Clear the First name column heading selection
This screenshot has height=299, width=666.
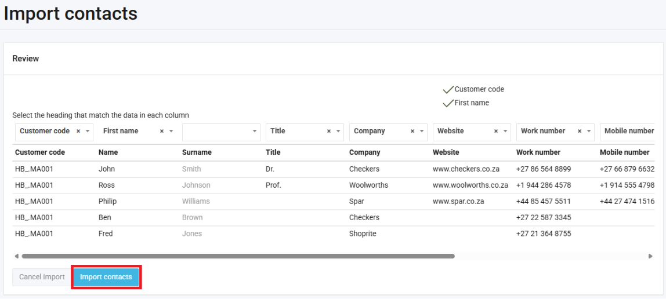(162, 132)
